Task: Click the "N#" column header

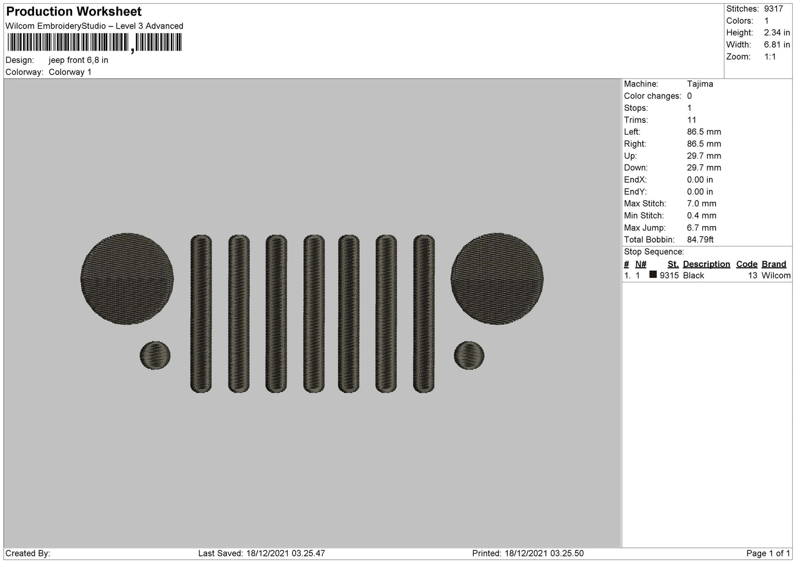Action: pos(641,264)
